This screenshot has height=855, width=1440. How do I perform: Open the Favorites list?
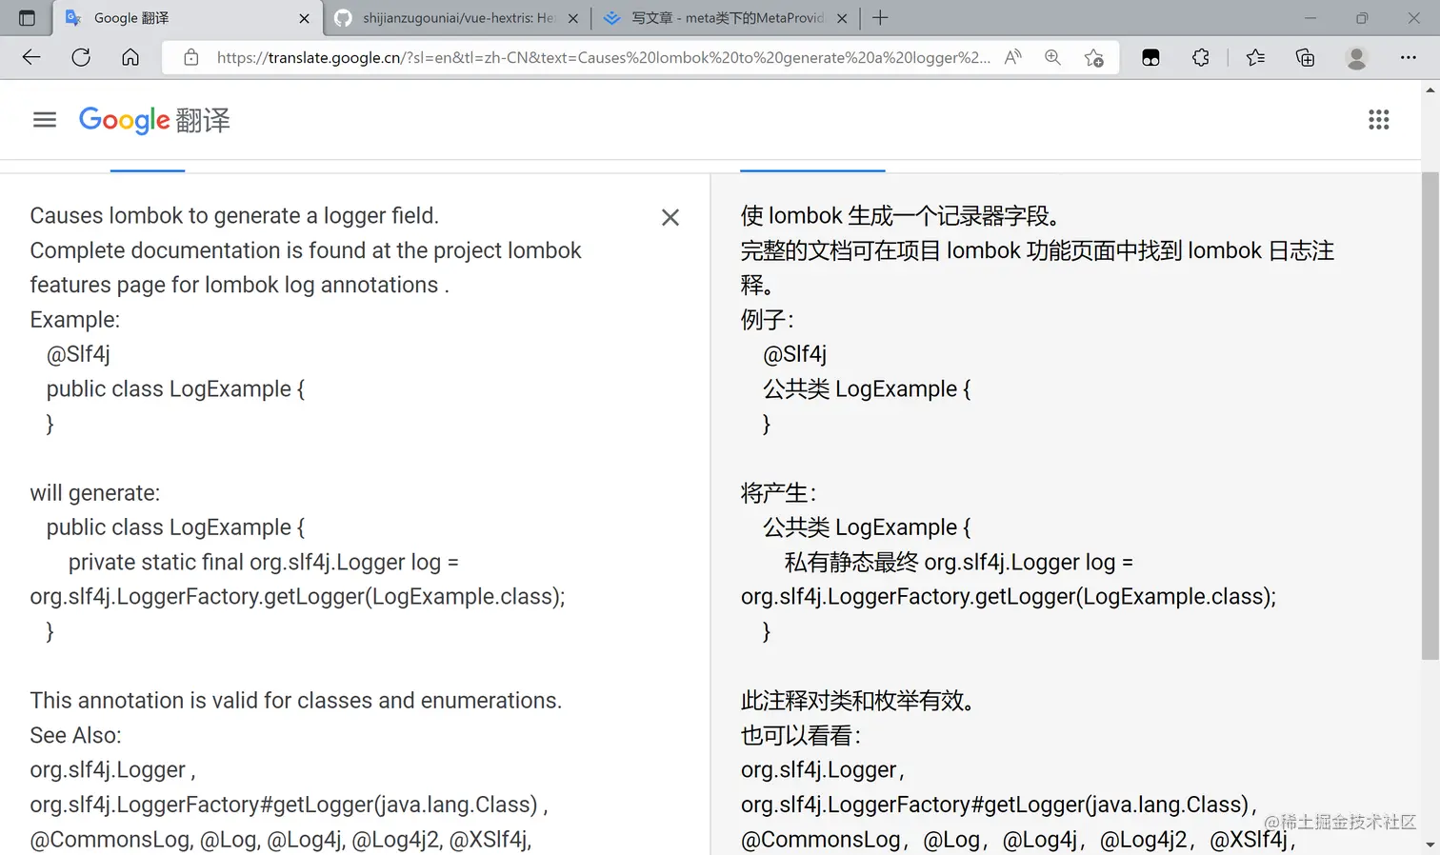pos(1255,57)
